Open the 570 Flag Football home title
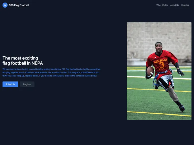This screenshot has height=145, width=194. tap(19, 5)
